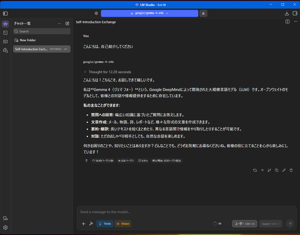Click the Search chats field
This screenshot has height=235, width=300.
(x=42, y=31)
